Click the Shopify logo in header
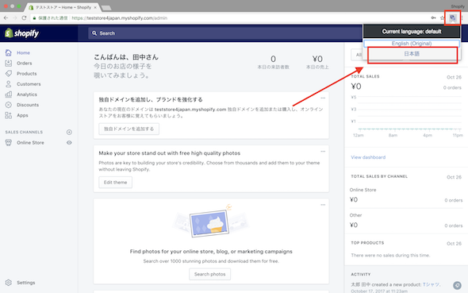 (x=21, y=33)
